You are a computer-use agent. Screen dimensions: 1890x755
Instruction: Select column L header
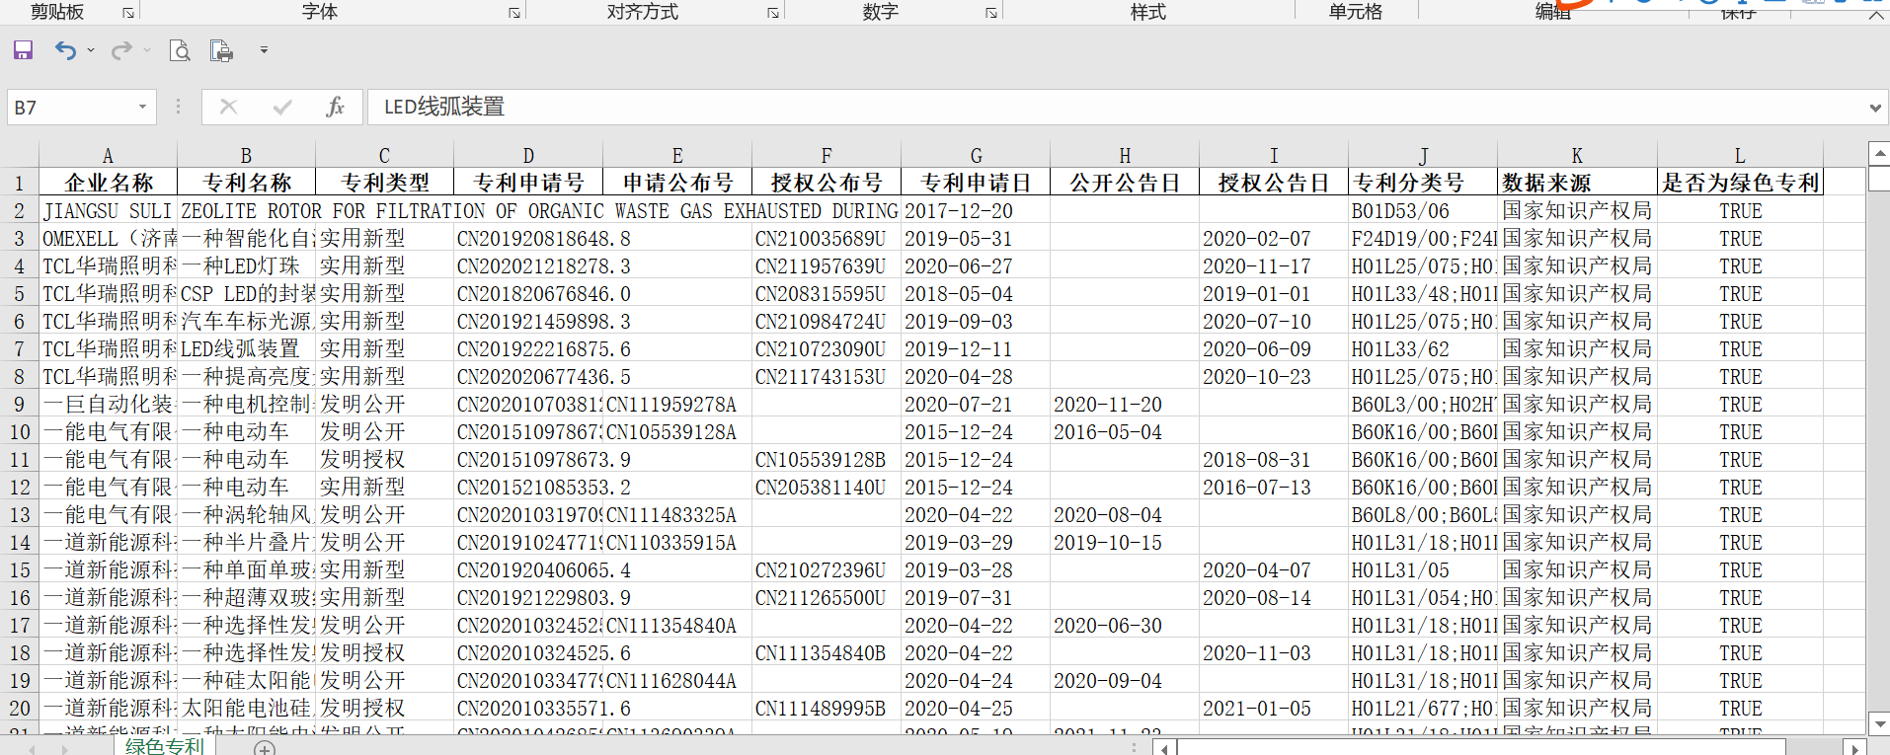tap(1740, 155)
